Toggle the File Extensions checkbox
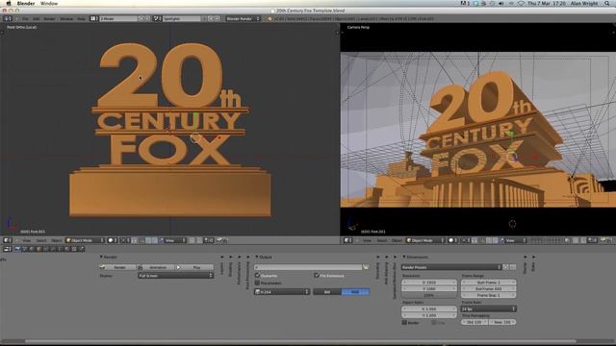Screen dimensions: 616x346 pyautogui.click(x=317, y=276)
